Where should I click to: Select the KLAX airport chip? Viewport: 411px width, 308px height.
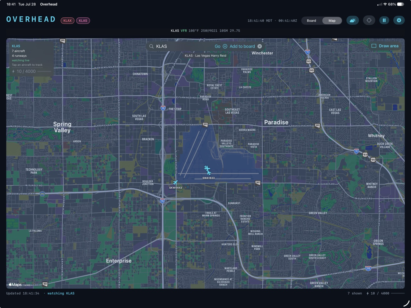[67, 21]
